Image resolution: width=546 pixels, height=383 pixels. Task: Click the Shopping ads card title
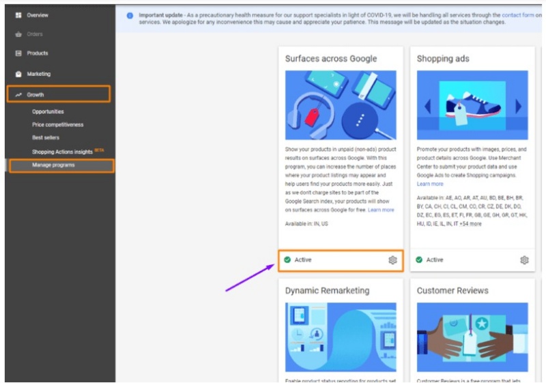[443, 59]
